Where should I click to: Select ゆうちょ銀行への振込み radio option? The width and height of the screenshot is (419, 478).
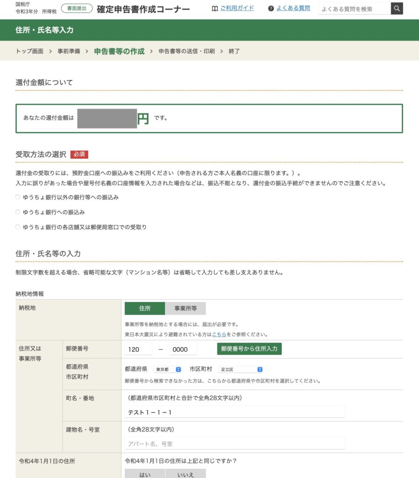coord(18,212)
